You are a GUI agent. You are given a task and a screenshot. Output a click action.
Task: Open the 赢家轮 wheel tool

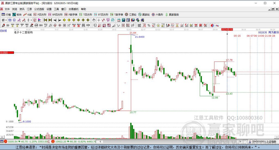pyautogui.click(x=144, y=15)
